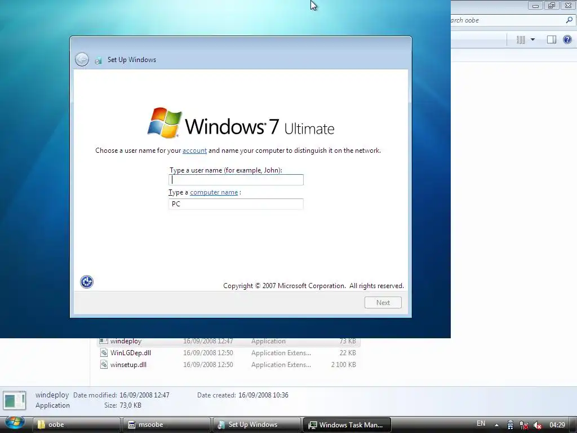Toggle the Explorer preview pane icon

[551, 39]
